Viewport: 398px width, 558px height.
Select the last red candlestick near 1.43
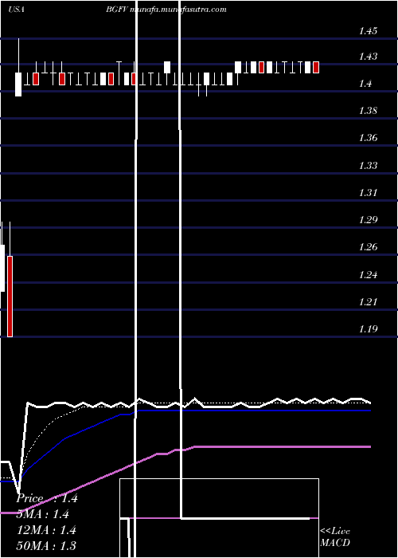pos(316,67)
